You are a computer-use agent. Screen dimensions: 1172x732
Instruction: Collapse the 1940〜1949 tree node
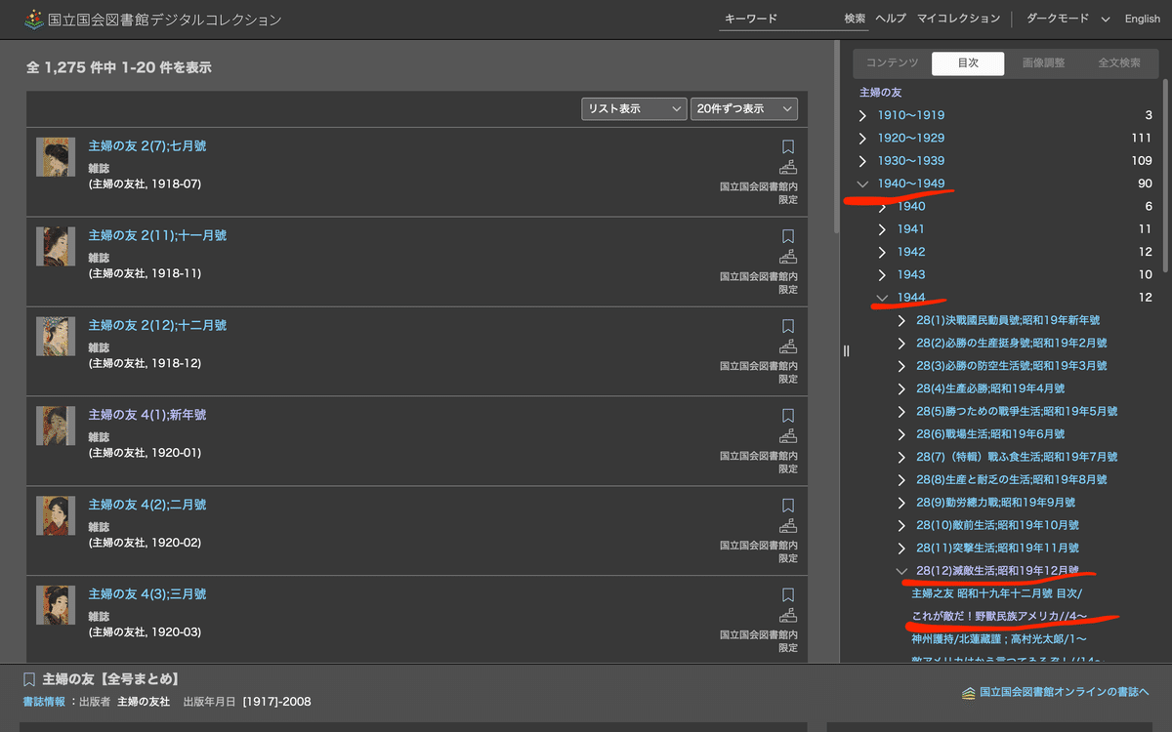pyautogui.click(x=862, y=183)
